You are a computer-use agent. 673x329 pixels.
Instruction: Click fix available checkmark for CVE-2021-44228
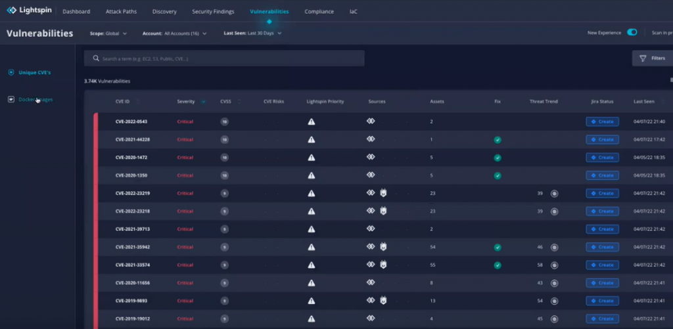pos(498,140)
